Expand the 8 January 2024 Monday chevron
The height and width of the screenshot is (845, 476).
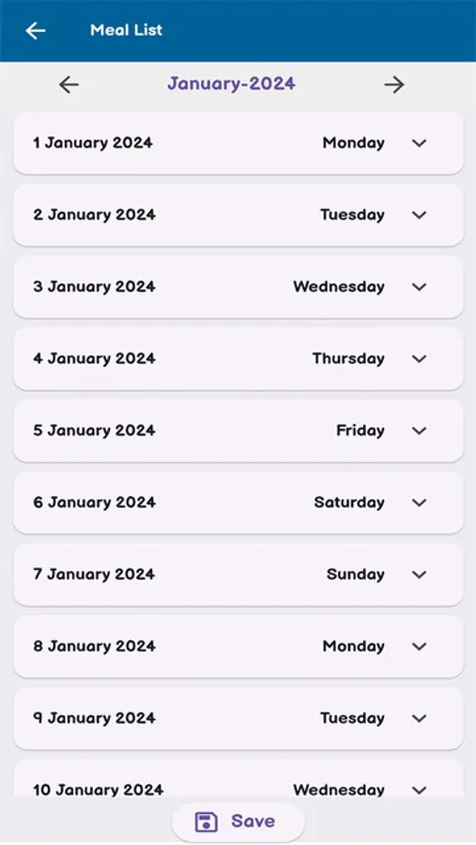click(419, 646)
